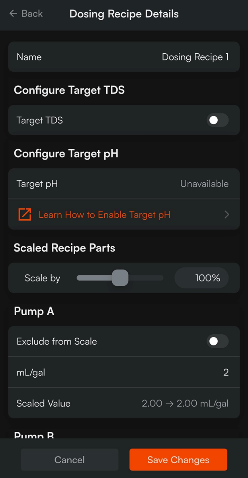Image resolution: width=248 pixels, height=478 pixels.
Task: Expand the Learn How to Enable chevron
Action: pos(227,215)
